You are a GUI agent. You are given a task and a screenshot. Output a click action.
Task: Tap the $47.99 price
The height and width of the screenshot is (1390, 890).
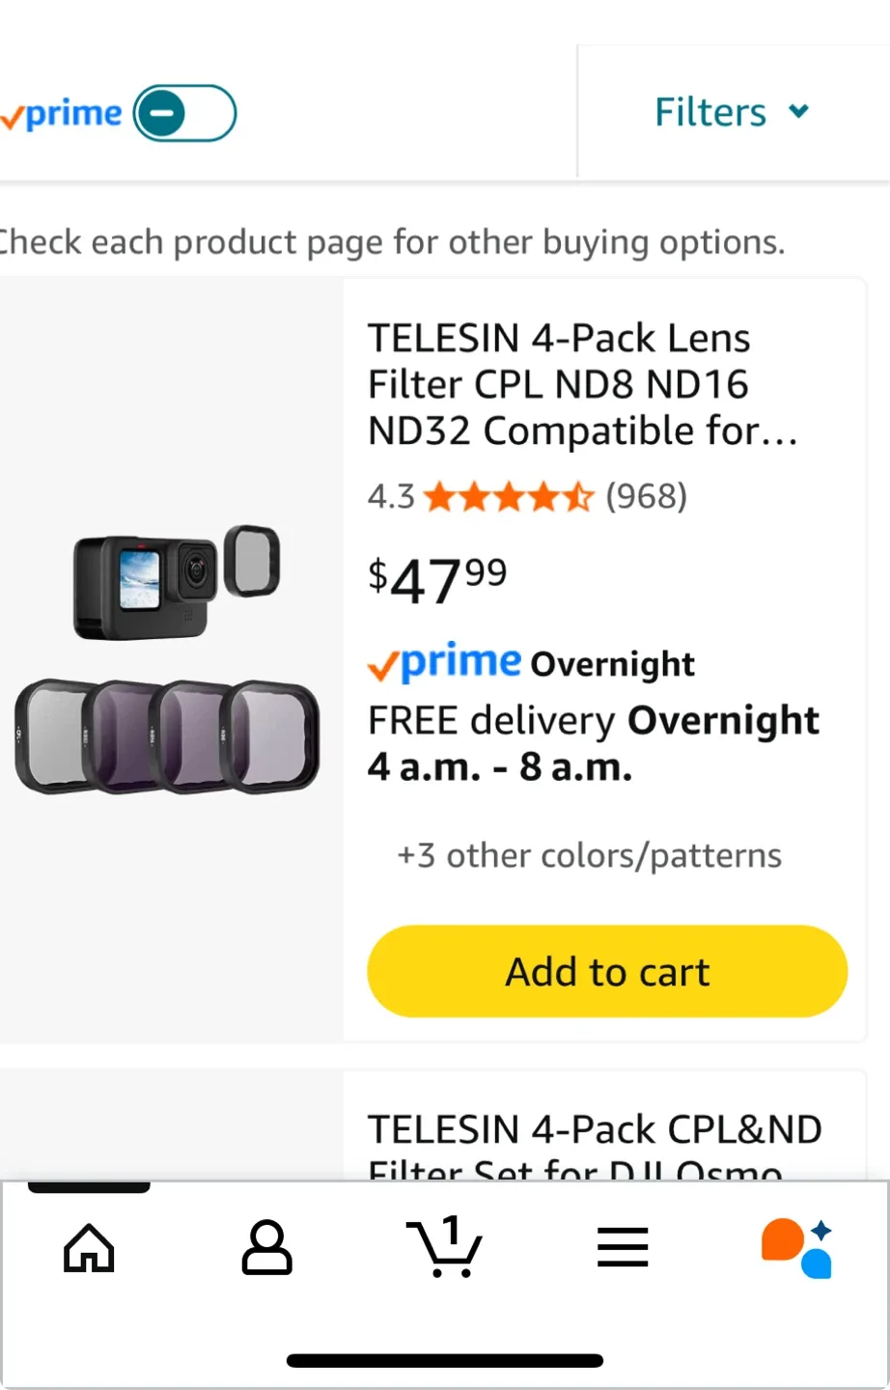[x=437, y=580]
